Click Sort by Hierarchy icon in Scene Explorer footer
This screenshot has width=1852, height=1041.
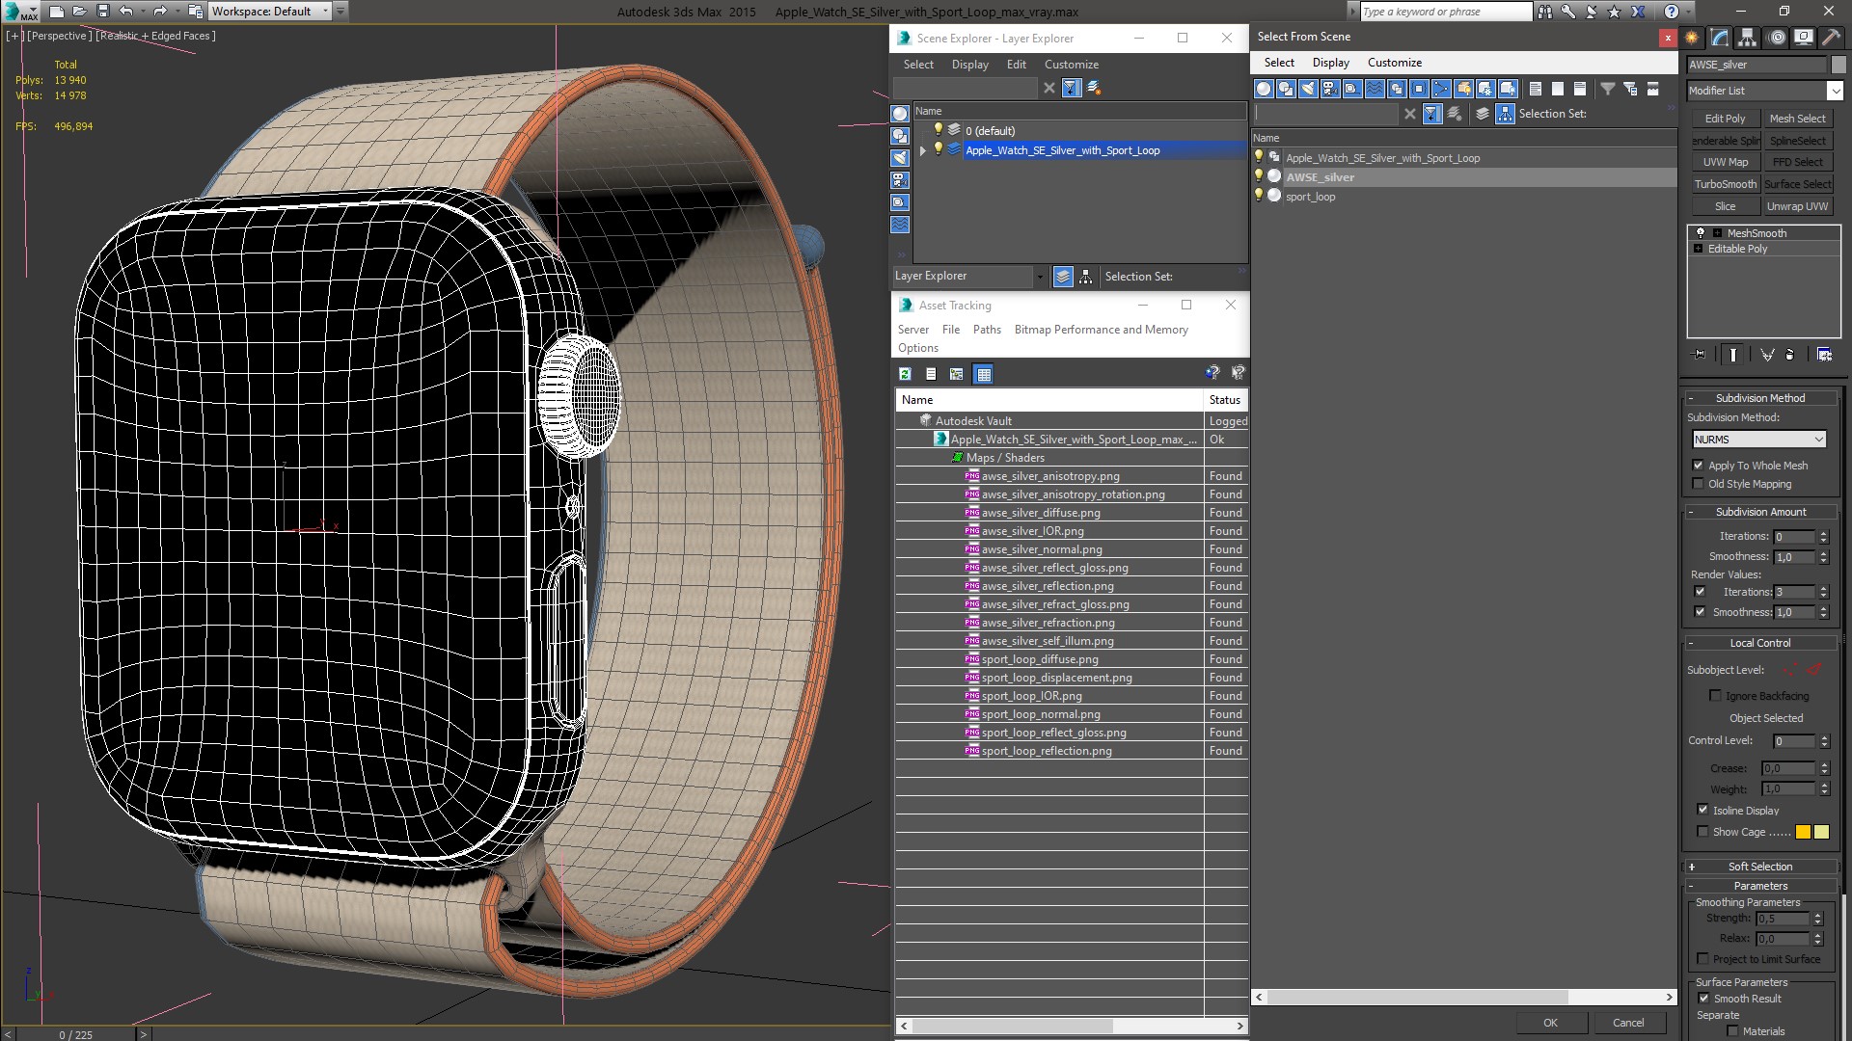(x=1086, y=277)
